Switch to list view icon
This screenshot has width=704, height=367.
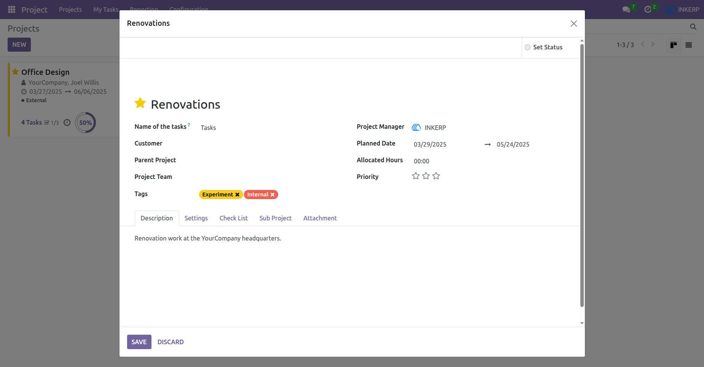(x=688, y=45)
